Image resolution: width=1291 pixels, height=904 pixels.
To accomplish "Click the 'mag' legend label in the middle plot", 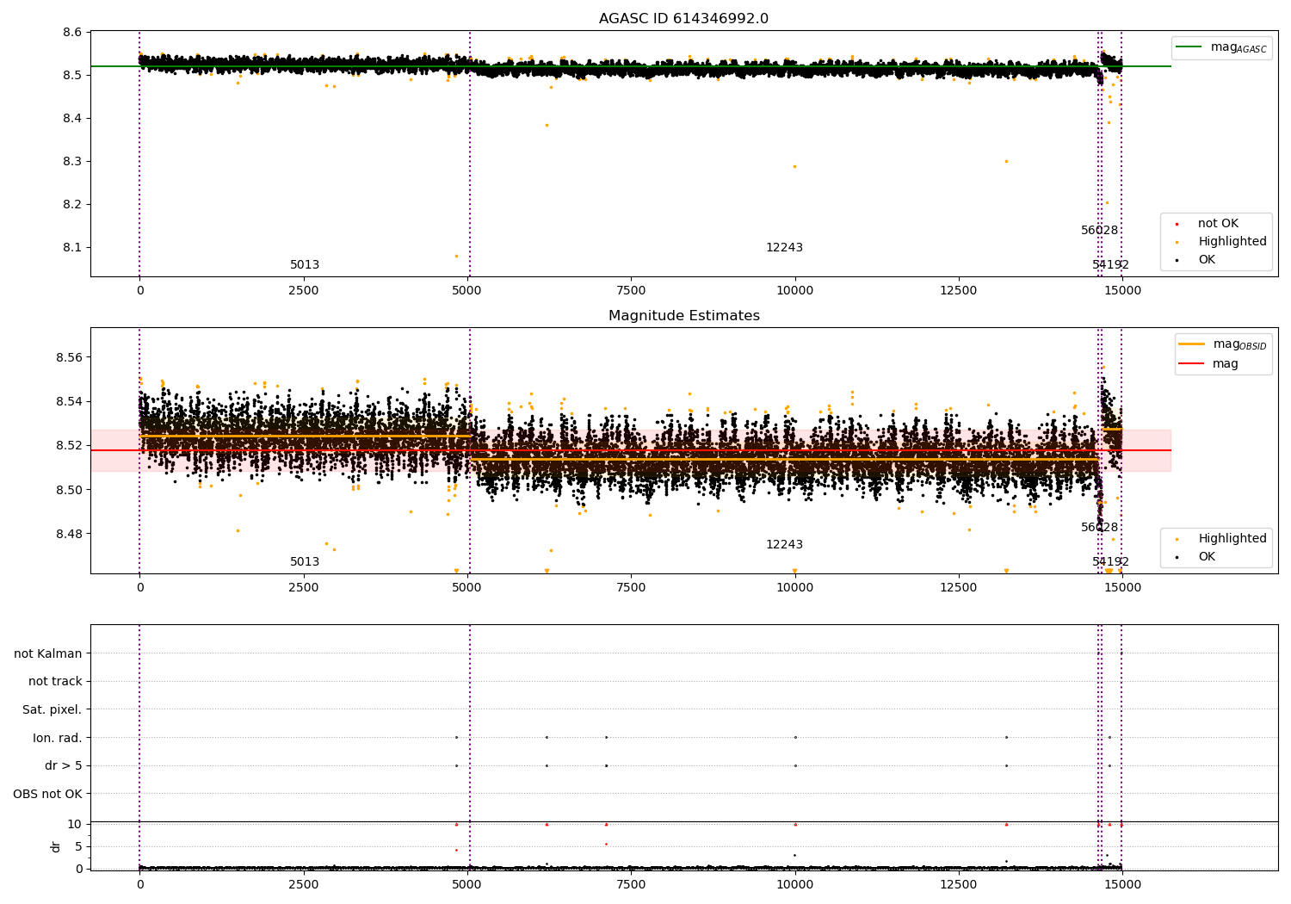I will pos(1226,363).
